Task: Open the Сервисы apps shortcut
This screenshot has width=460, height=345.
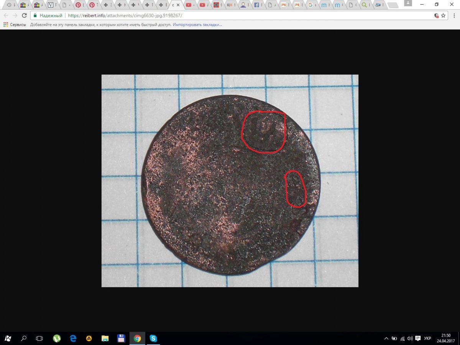Action: [x=15, y=25]
